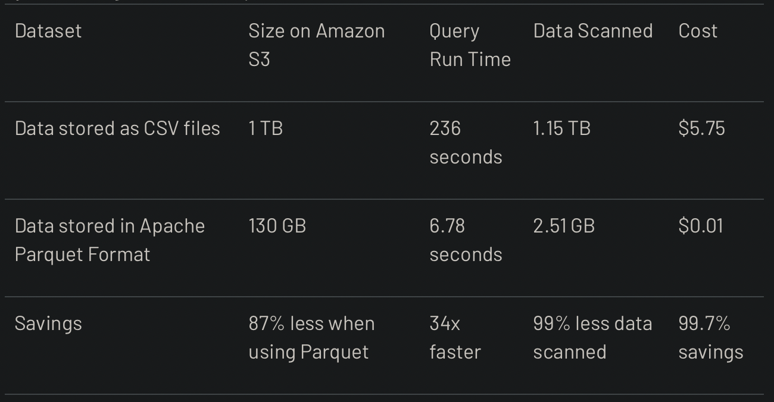Image resolution: width=774 pixels, height=402 pixels.
Task: Select the 1.15 TB data scanned cell
Action: (x=561, y=128)
